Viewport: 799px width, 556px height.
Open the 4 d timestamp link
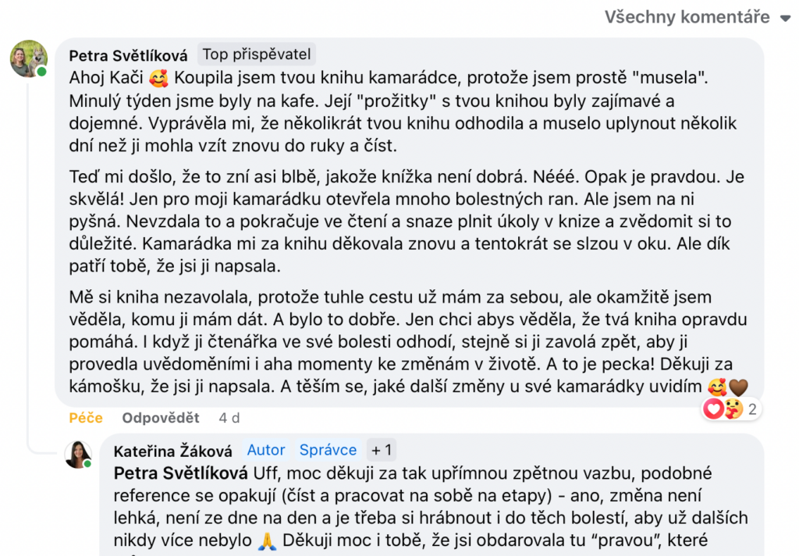coord(229,418)
